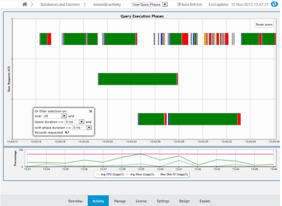Screen dimensions: 282x206
Task: Go to the Manage tab
Action: point(120,201)
